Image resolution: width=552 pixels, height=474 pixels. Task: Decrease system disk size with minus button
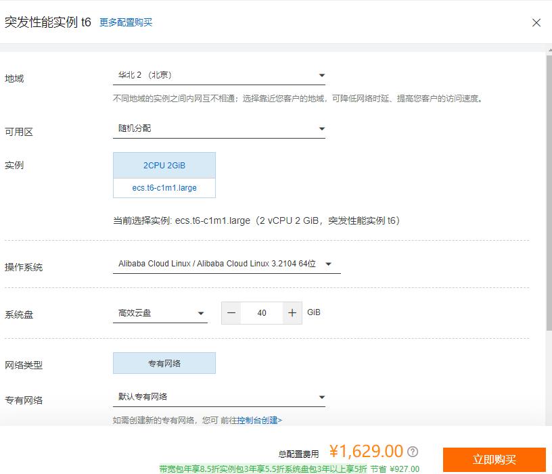click(231, 313)
